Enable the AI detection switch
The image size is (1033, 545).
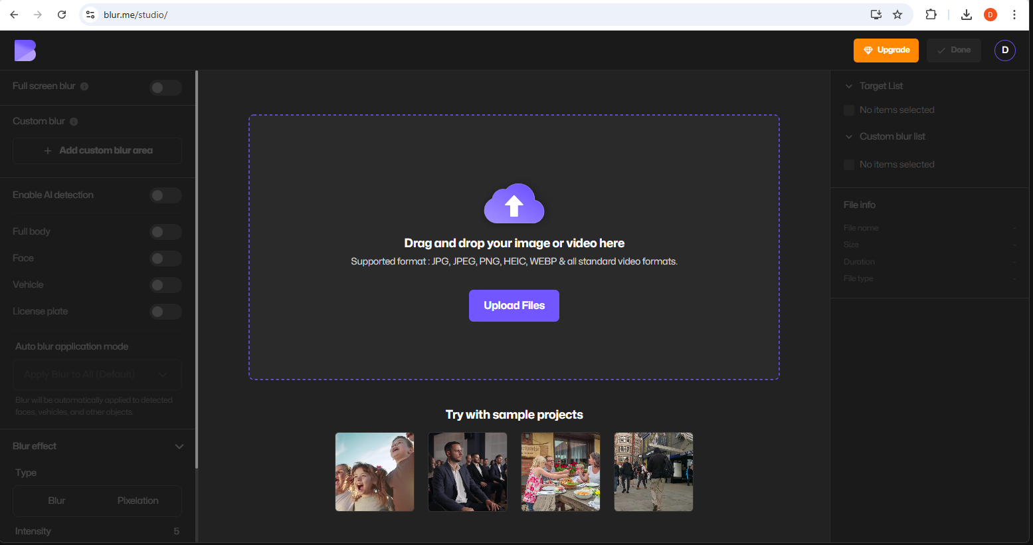(165, 195)
